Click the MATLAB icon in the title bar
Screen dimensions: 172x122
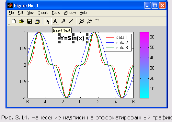[x=10, y=6]
